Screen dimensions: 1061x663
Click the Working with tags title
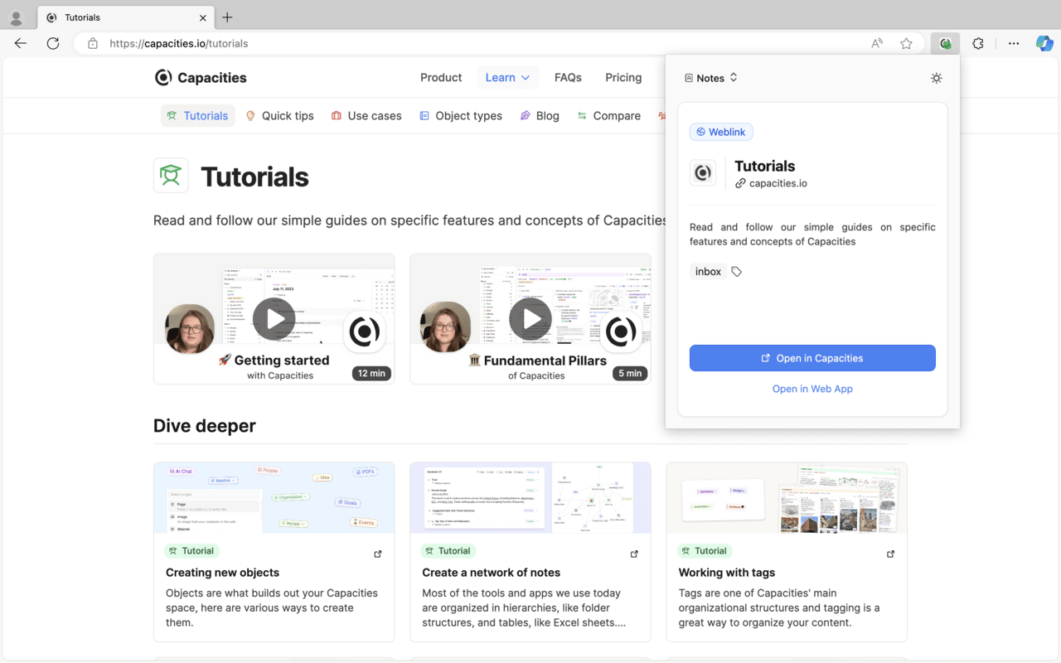(x=727, y=573)
